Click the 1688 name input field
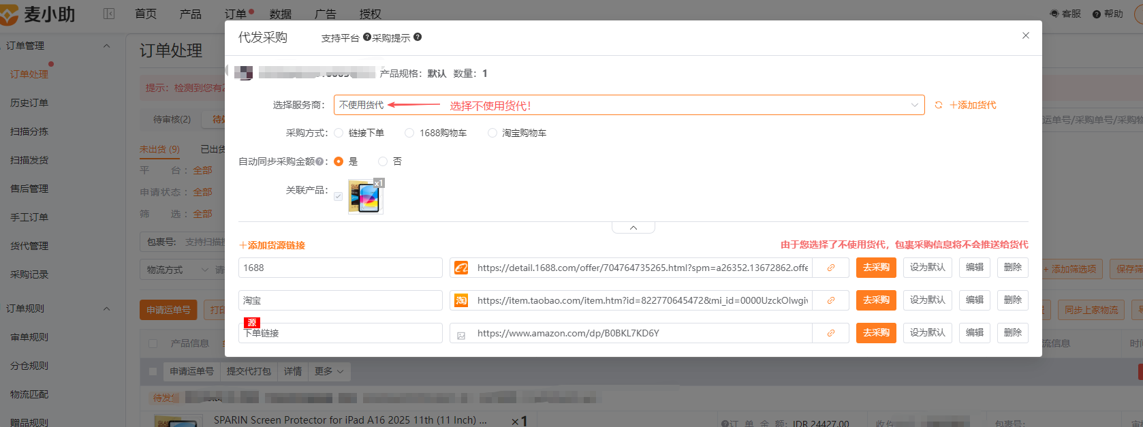Image resolution: width=1143 pixels, height=427 pixels. pyautogui.click(x=341, y=268)
